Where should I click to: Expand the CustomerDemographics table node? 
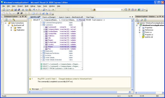pos(41,23)
